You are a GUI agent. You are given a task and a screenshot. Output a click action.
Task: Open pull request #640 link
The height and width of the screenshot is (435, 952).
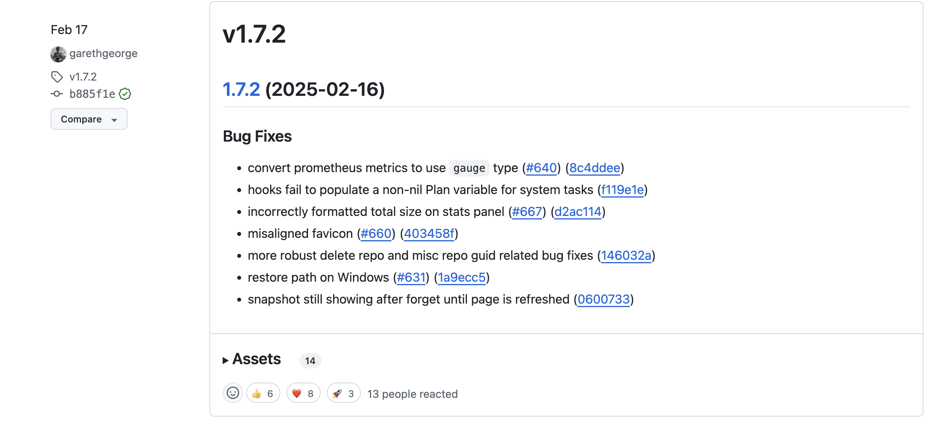[541, 168]
